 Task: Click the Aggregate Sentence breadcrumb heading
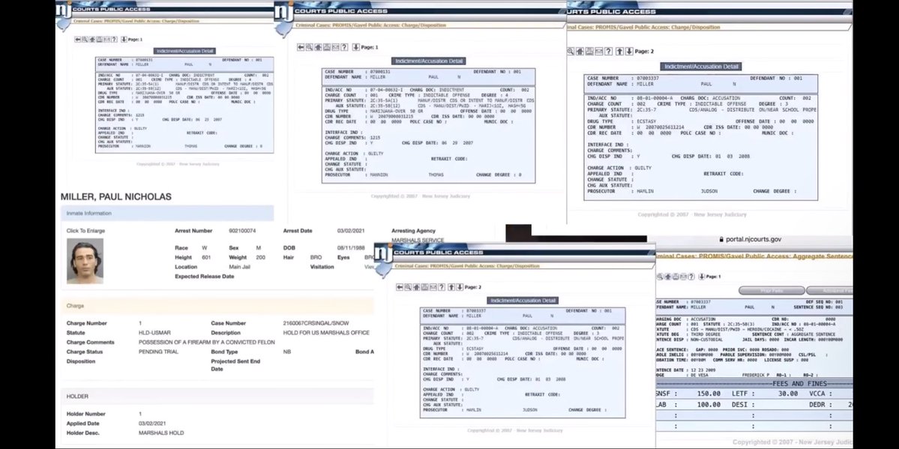tap(754, 256)
